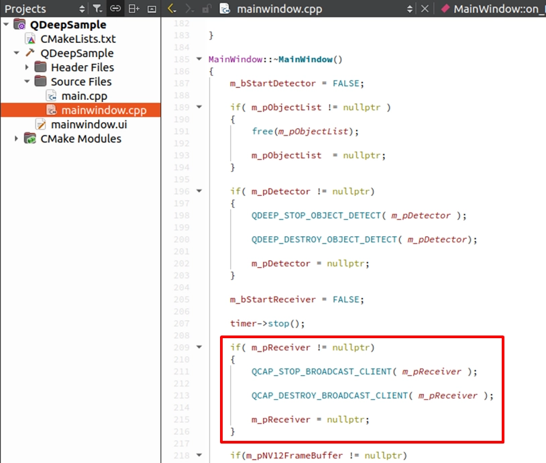Click the main.cpp file icon
The image size is (546, 463).
pos(52,96)
